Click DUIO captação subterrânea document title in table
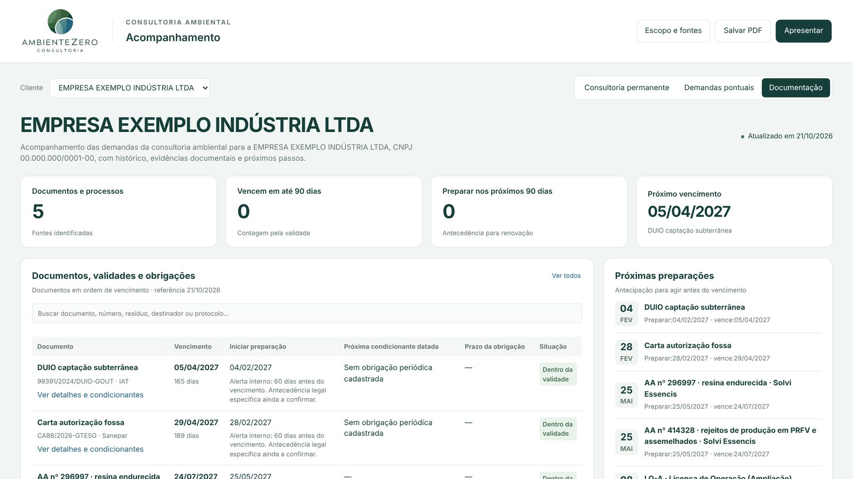 click(x=87, y=368)
